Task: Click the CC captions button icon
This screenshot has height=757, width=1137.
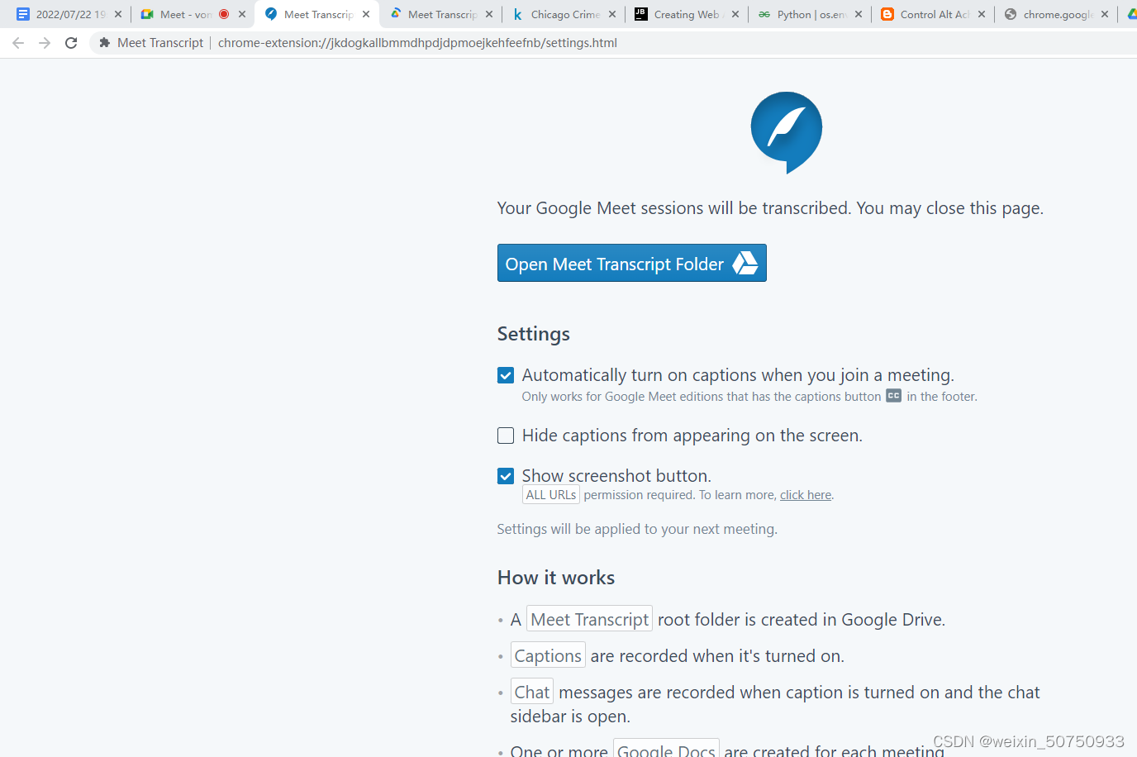Action: [x=893, y=396]
